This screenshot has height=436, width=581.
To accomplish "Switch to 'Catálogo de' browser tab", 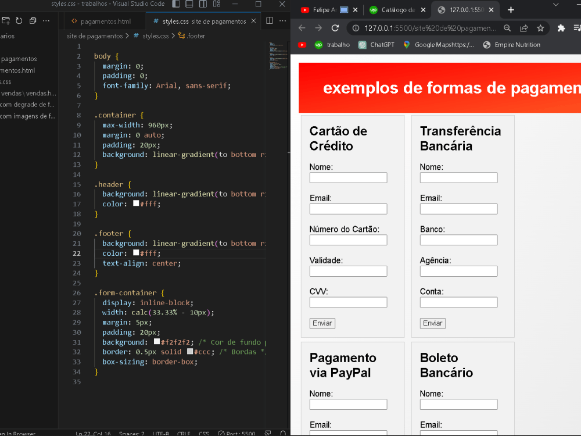I will tap(393, 10).
